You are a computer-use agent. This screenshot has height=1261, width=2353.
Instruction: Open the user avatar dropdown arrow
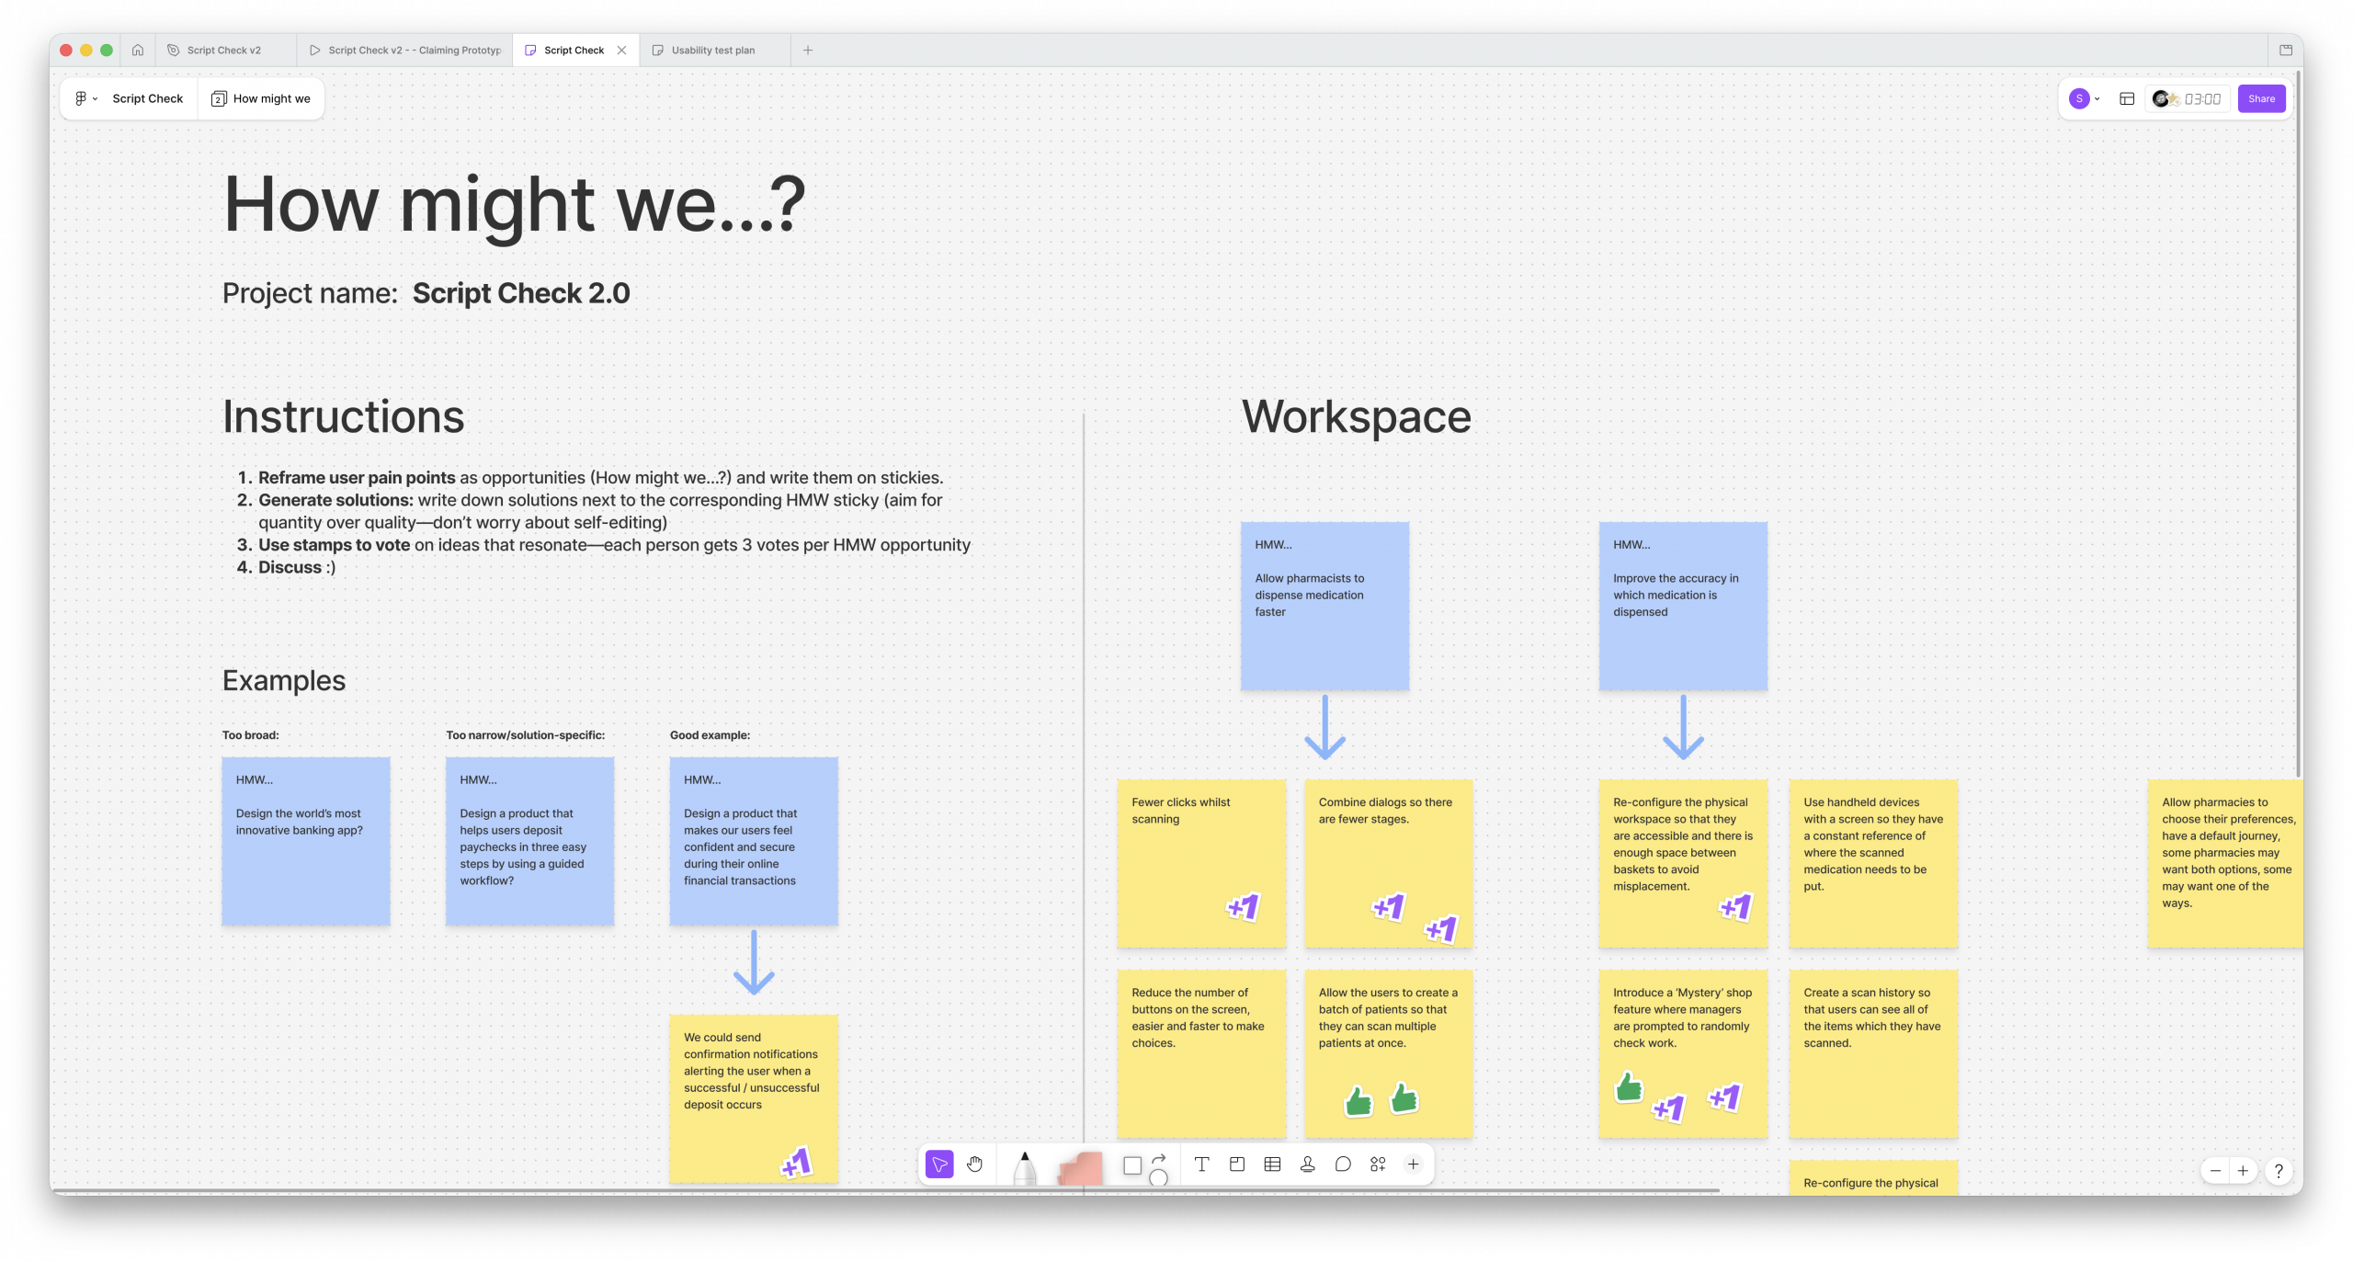pos(2097,99)
